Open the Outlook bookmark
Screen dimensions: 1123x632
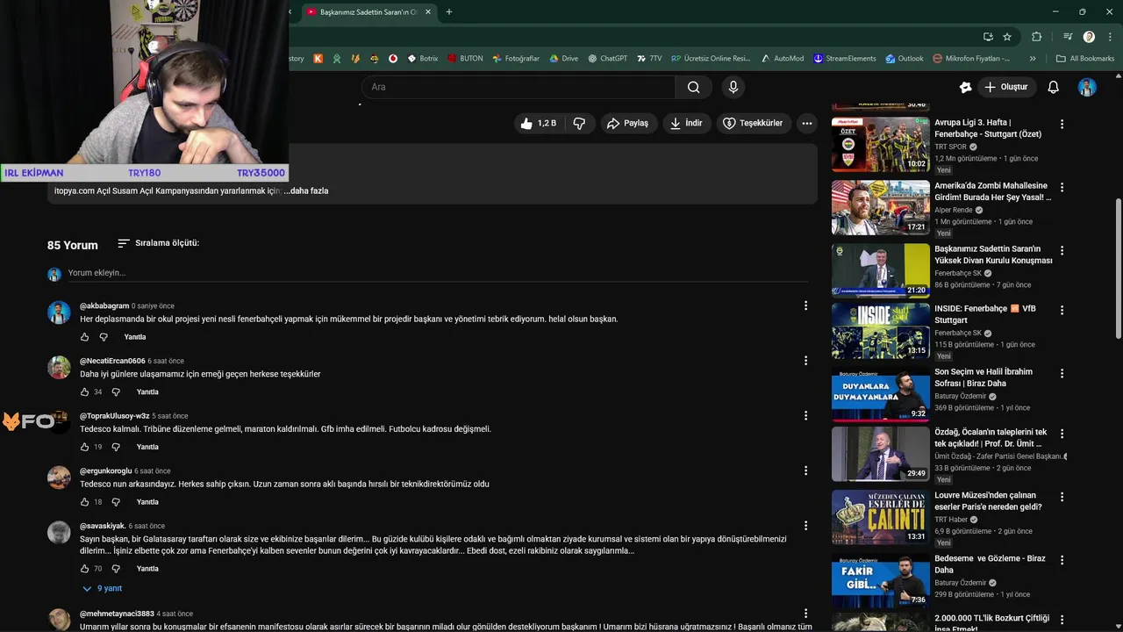coord(905,59)
